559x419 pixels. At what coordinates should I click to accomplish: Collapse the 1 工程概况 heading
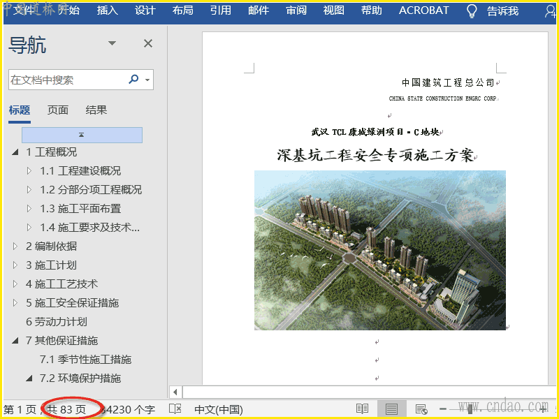coord(15,152)
